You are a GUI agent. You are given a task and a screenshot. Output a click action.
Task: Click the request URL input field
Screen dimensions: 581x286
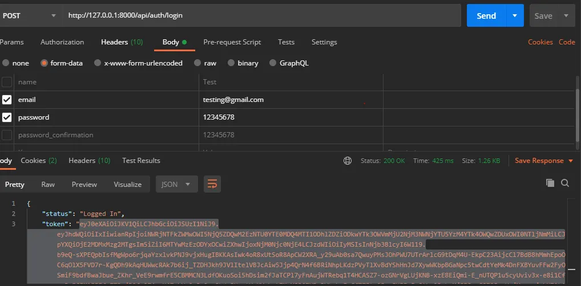(261, 15)
